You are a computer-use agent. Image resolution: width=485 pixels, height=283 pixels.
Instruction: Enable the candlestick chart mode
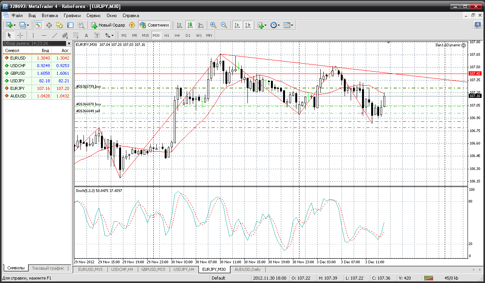(x=190, y=25)
